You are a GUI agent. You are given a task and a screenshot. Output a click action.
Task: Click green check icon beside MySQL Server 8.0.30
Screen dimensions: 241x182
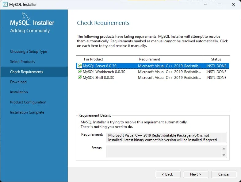(80, 66)
